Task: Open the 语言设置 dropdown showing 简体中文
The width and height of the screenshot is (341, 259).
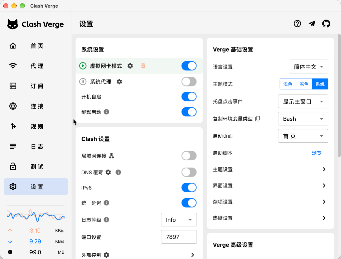Action: click(x=308, y=66)
